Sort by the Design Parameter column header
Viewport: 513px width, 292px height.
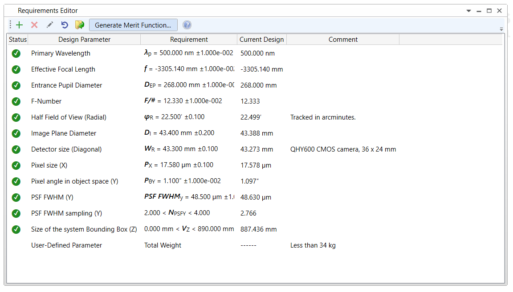click(x=84, y=40)
